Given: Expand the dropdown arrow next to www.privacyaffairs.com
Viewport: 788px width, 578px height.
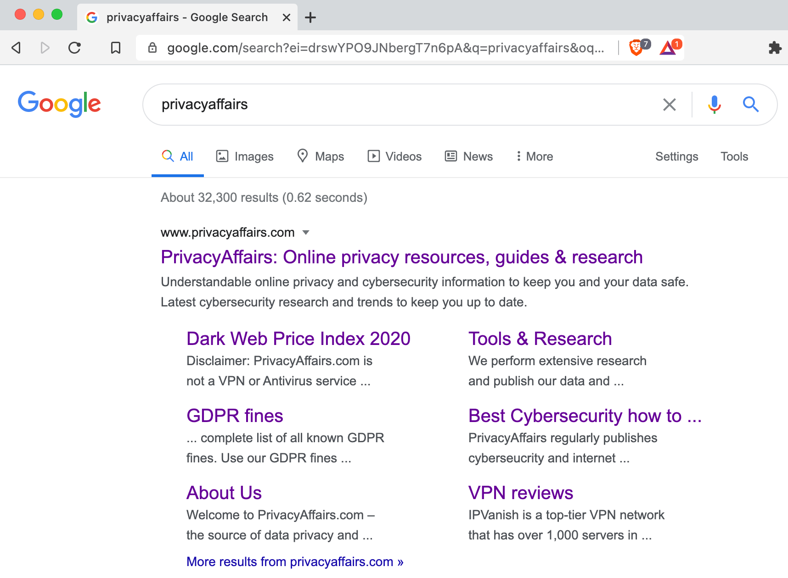Looking at the screenshot, I should pos(306,233).
